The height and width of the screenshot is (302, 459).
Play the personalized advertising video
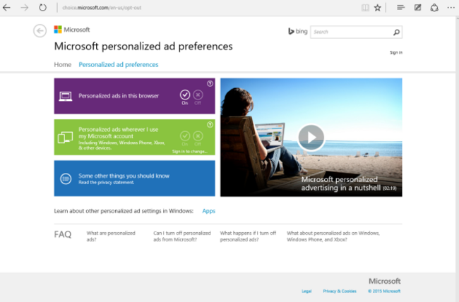[x=311, y=138]
